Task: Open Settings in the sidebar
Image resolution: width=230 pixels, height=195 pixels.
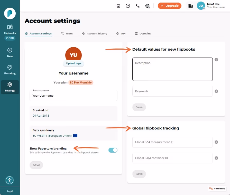Action: (x=10, y=87)
